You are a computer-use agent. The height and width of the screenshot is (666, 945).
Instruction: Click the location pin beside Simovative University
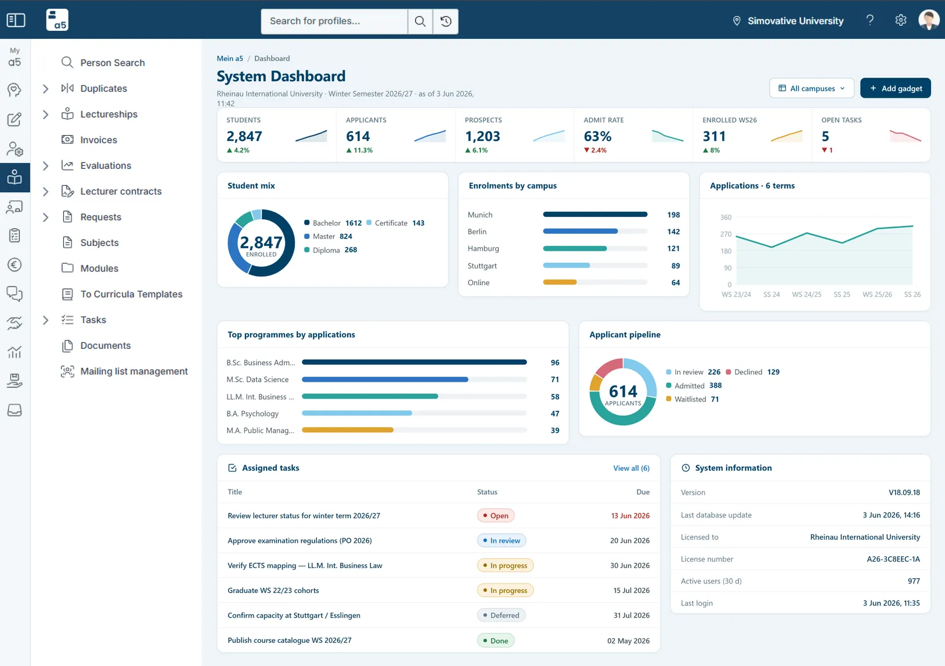[737, 21]
